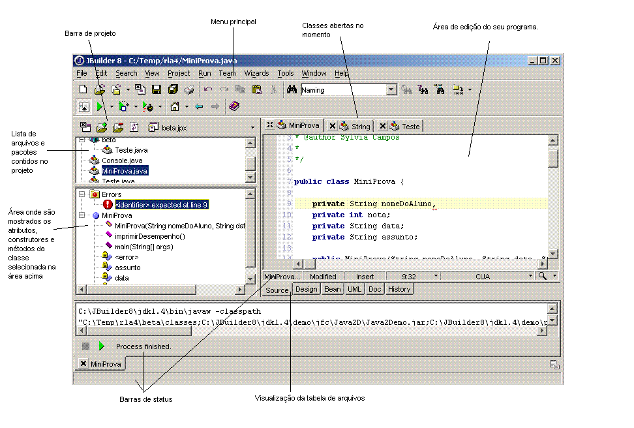Click the Find binoculars icon
The width and height of the screenshot is (634, 428).
click(292, 89)
